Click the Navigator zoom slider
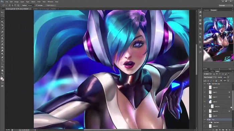This screenshot has height=131, width=234. pos(219,69)
